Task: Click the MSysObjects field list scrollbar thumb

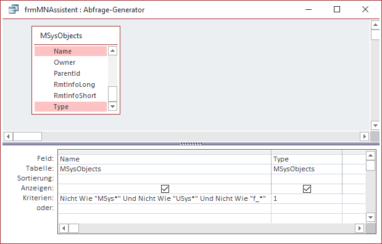Action: click(x=112, y=94)
